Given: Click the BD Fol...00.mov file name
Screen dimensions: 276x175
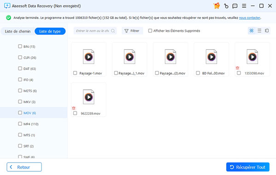Looking at the screenshot, I should [213, 73].
